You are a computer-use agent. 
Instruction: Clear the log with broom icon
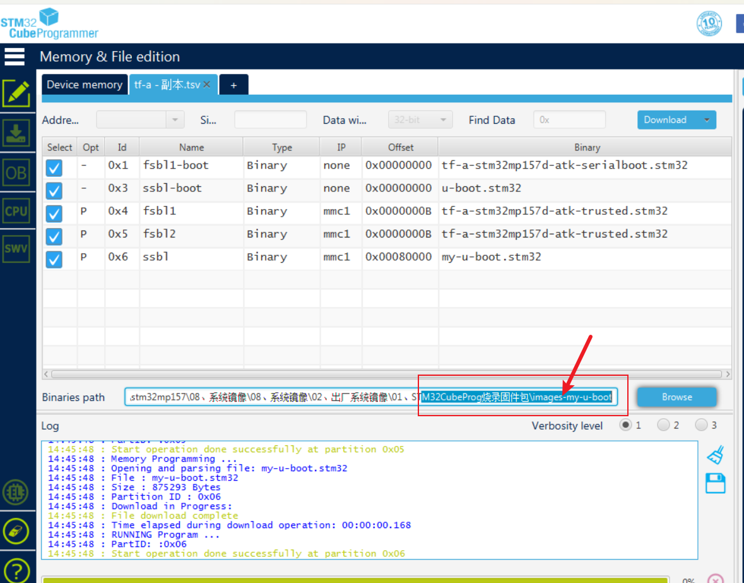tap(716, 454)
